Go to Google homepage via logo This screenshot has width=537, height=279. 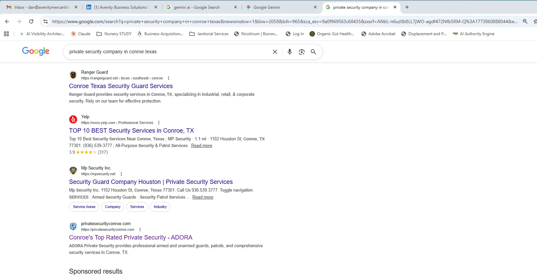(36, 51)
